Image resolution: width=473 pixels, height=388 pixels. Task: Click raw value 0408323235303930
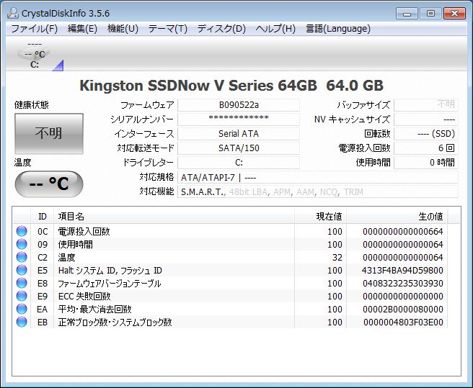click(403, 283)
